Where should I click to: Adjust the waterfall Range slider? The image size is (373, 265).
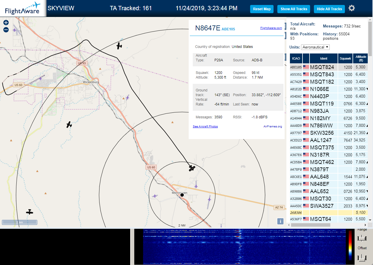tap(362, 238)
